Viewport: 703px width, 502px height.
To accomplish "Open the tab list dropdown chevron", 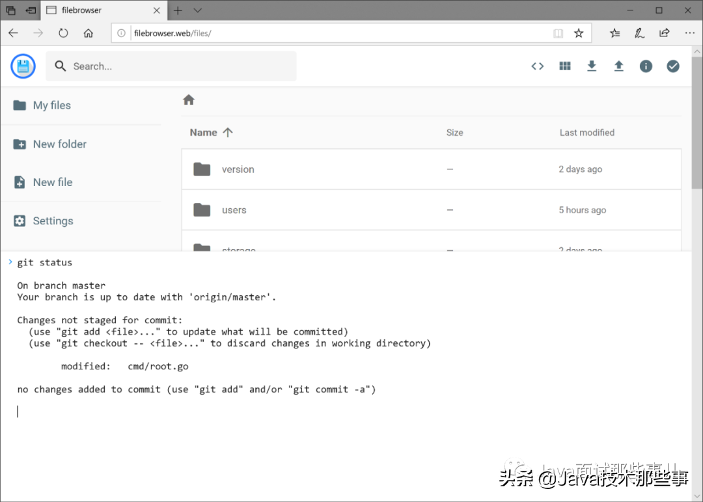I will [197, 10].
